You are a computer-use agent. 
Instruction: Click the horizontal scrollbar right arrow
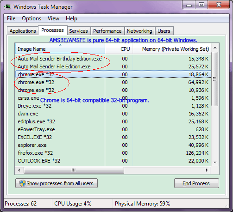[207, 170]
